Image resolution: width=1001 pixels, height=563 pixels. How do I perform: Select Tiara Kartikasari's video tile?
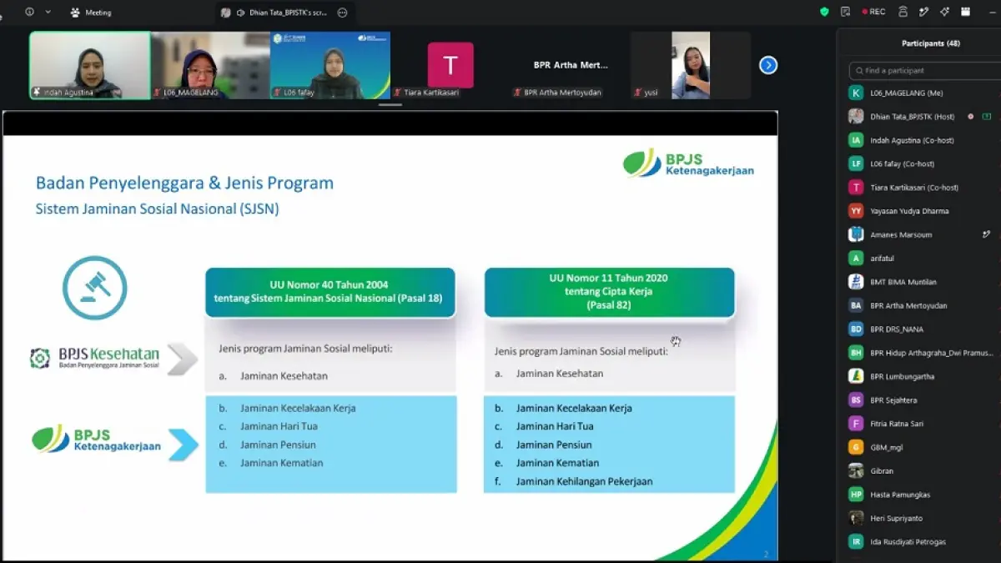click(x=450, y=65)
